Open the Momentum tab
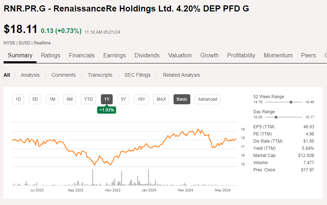327x205 pixels. pos(278,56)
